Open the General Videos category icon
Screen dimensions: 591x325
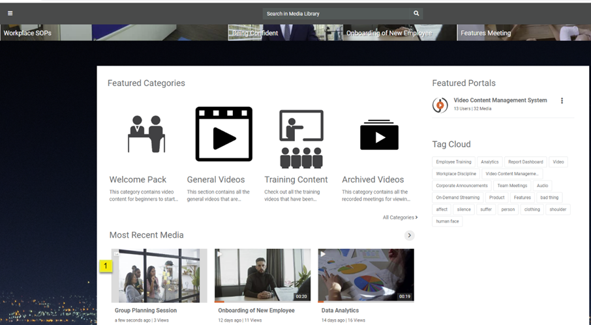[x=224, y=134]
